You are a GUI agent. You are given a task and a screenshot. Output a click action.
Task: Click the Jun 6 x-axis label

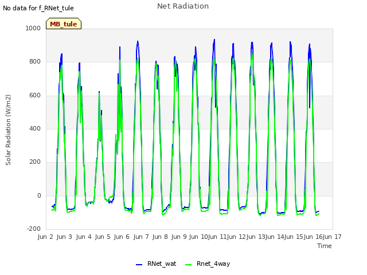pyautogui.click(x=122, y=237)
